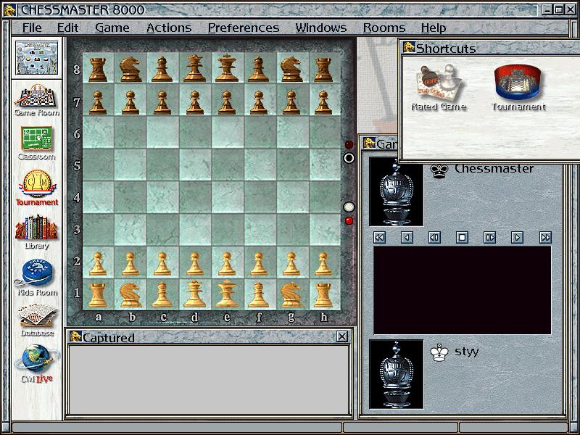Close the Captured pieces window
580x435 pixels.
(x=342, y=336)
